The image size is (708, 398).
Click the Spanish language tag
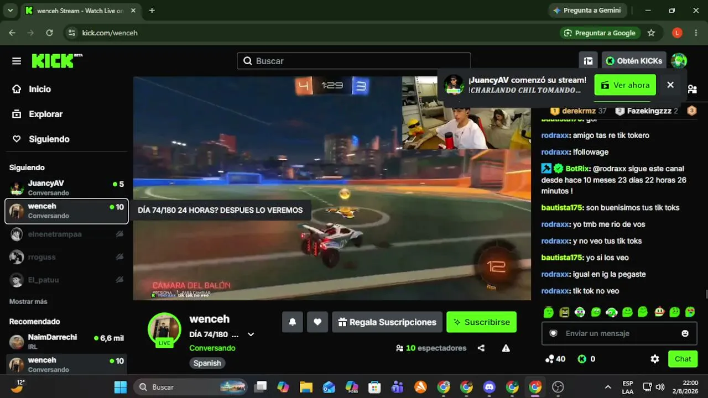[x=207, y=363]
